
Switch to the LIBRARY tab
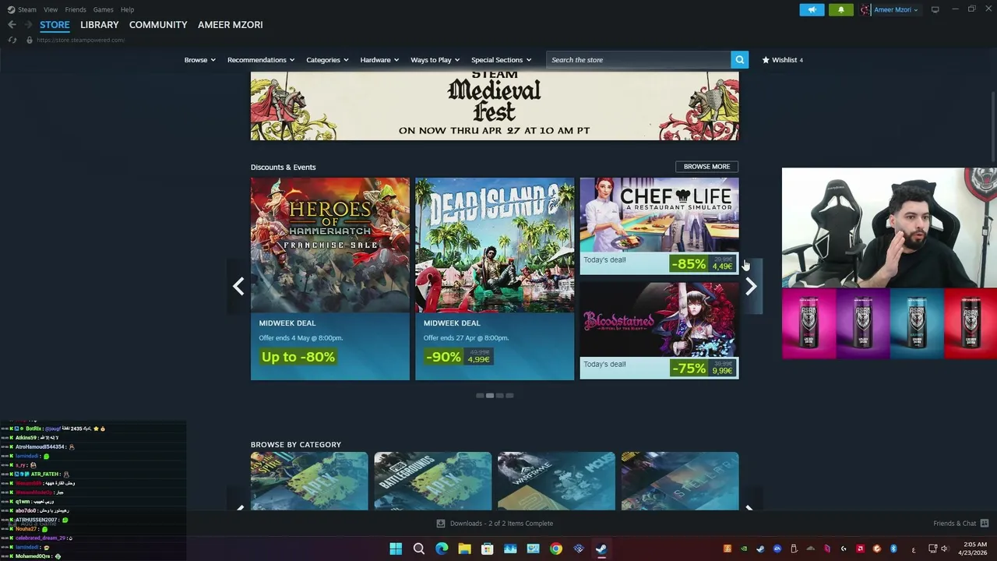(x=100, y=25)
